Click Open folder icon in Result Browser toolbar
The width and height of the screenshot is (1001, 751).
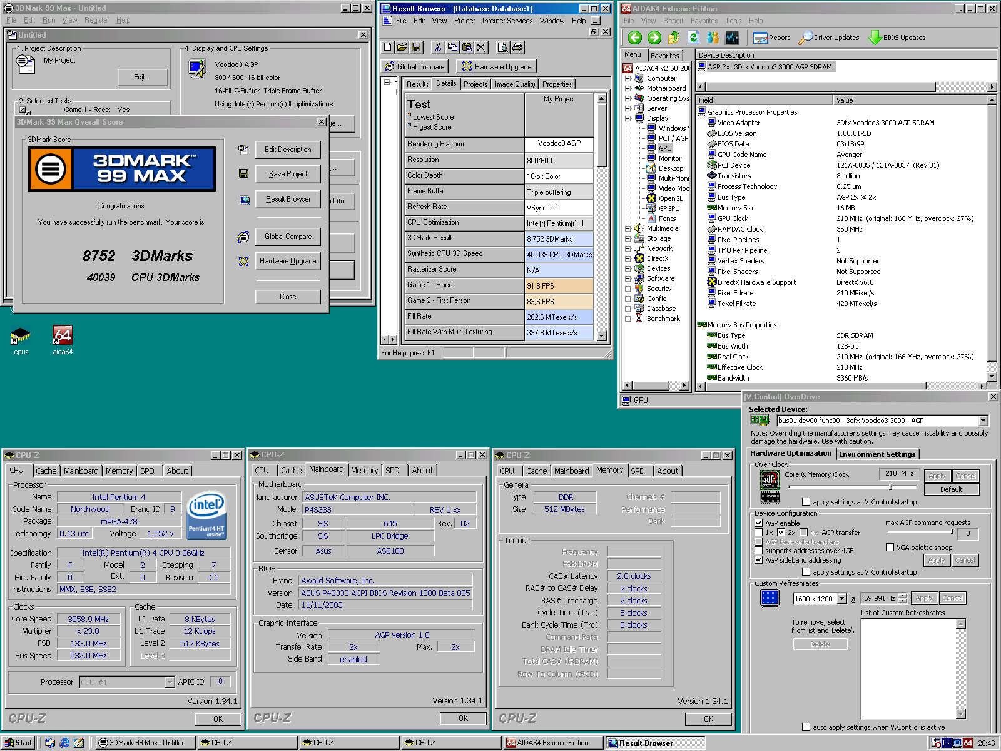point(402,47)
